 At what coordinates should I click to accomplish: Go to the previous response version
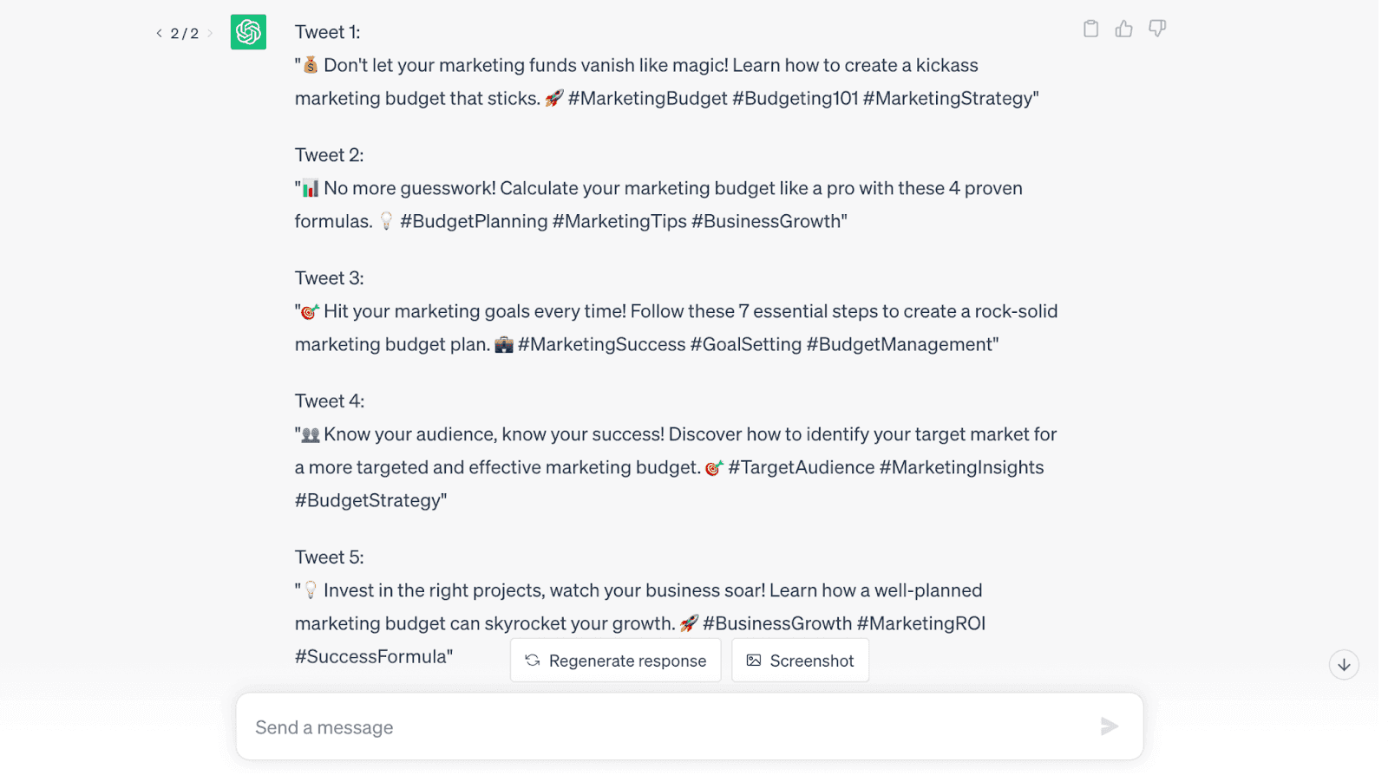(158, 33)
